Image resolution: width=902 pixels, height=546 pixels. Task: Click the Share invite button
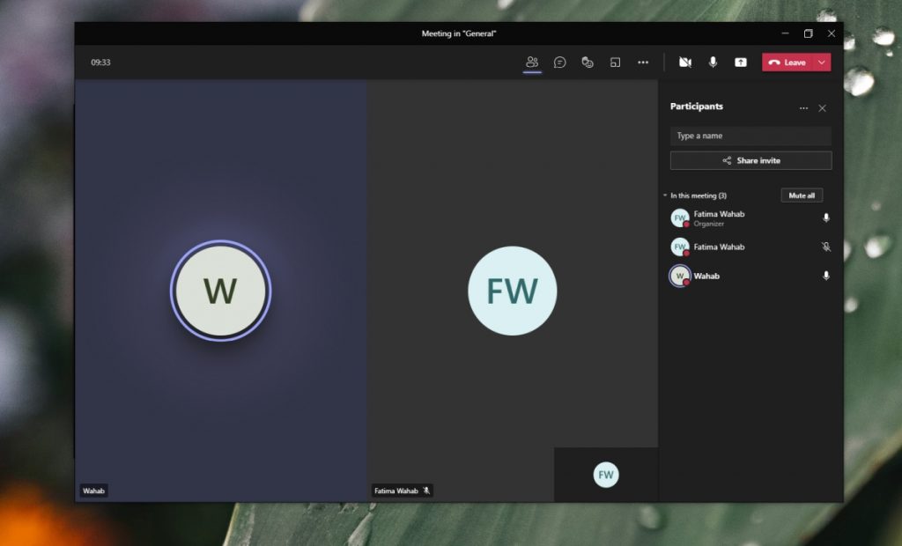click(750, 160)
